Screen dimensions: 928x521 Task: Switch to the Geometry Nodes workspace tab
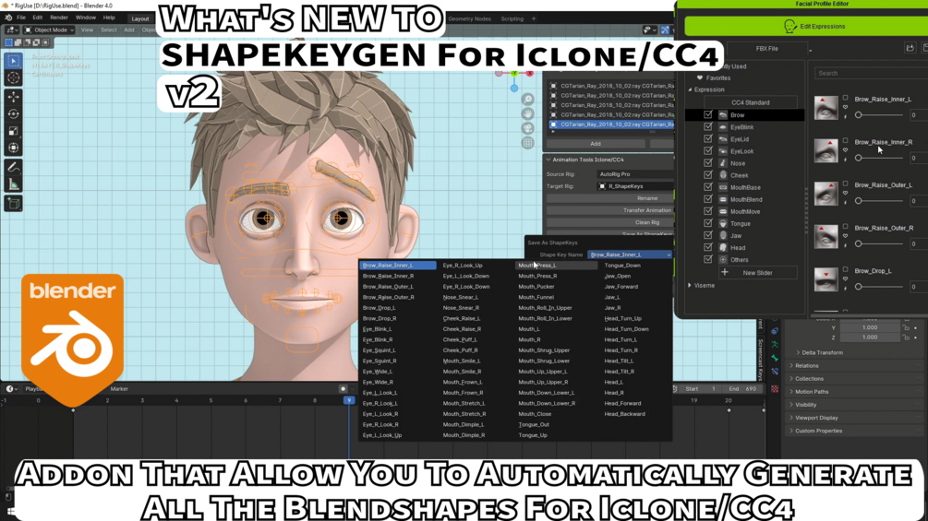[x=469, y=18]
